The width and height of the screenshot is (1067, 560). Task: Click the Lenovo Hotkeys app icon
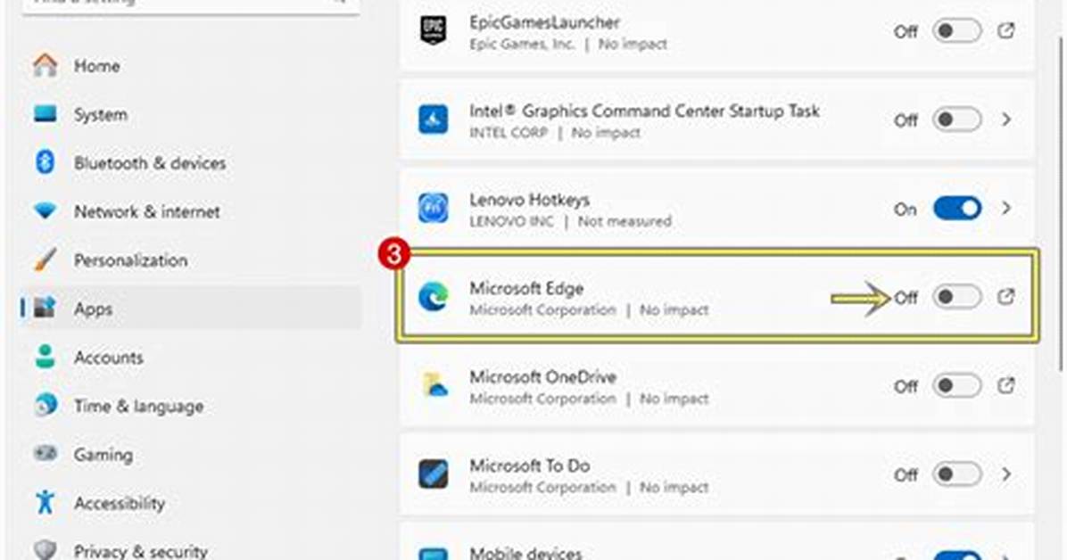tap(434, 208)
